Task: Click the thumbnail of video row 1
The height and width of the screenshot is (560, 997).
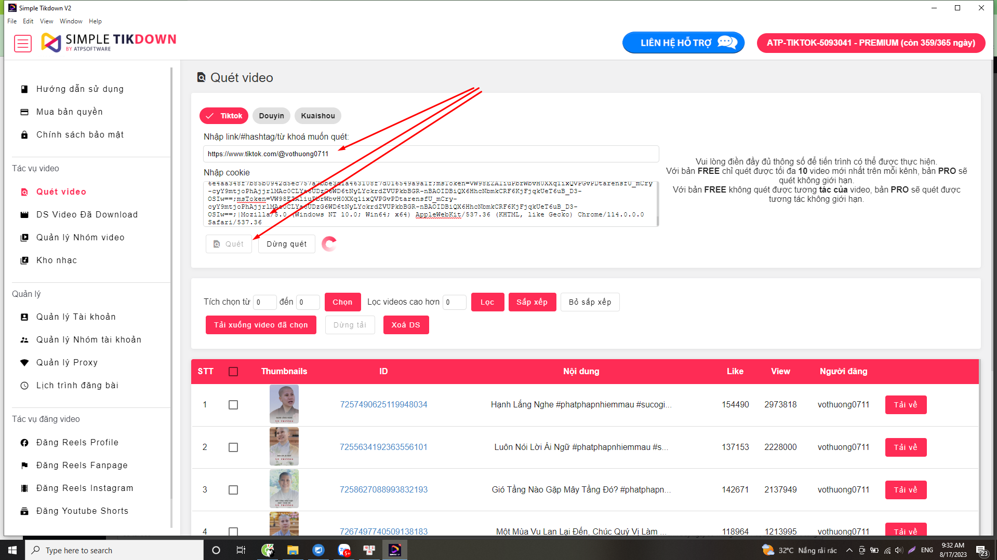Action: [284, 404]
